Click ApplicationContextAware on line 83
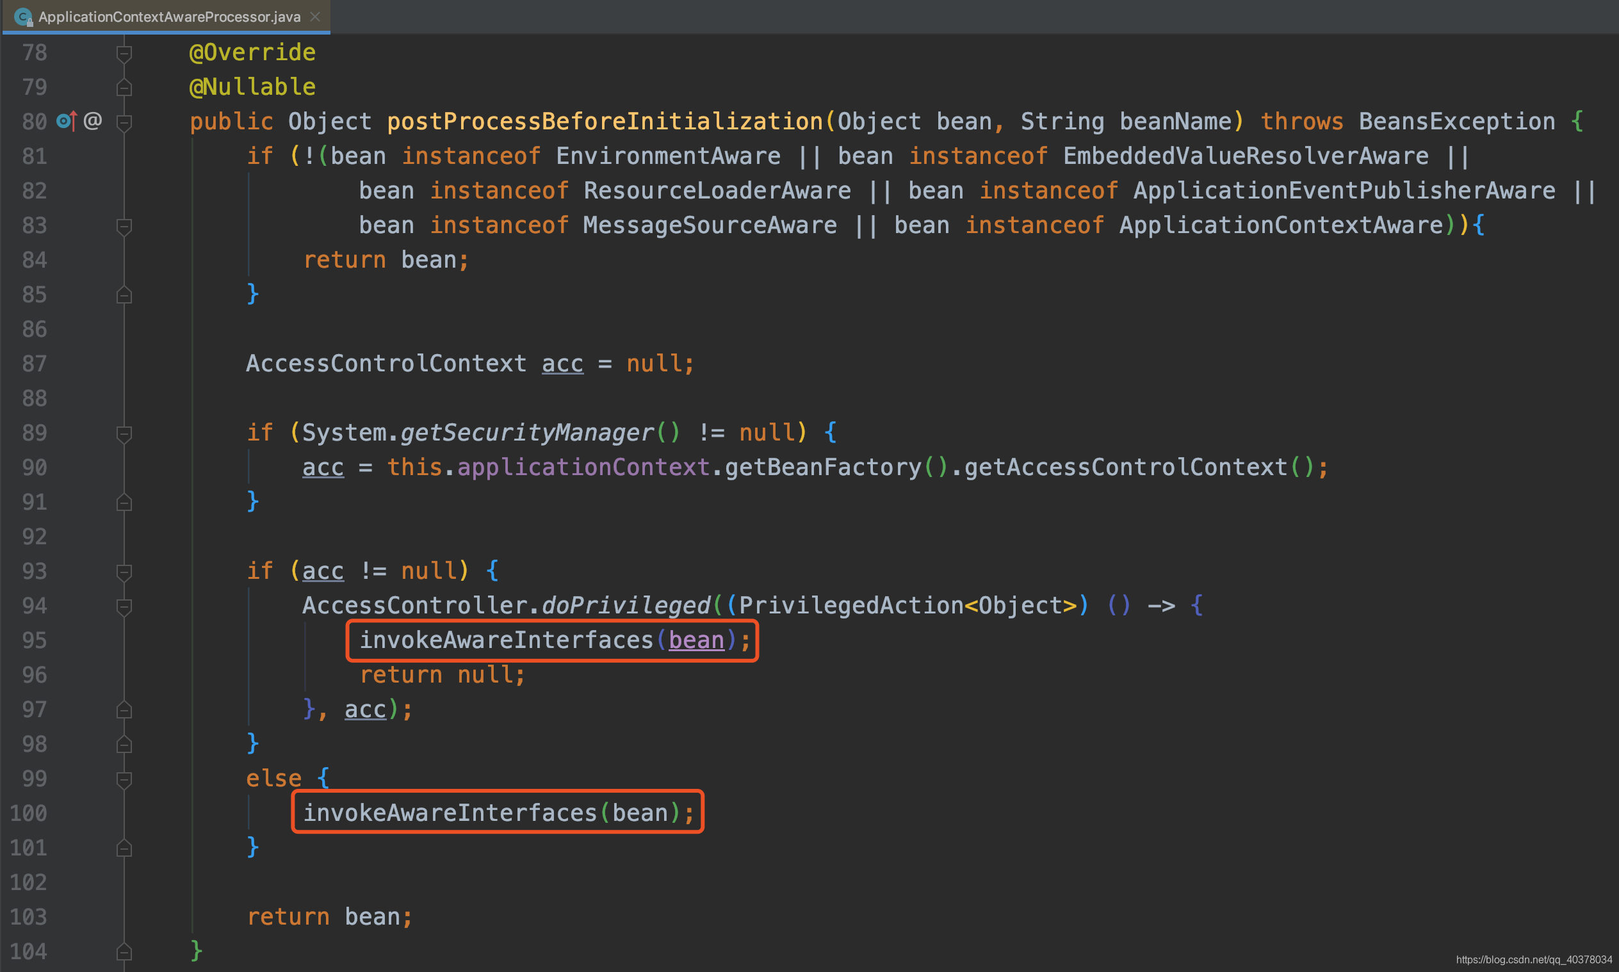Viewport: 1619px width, 972px height. coord(1281,225)
